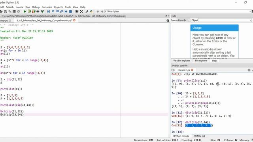This screenshot has width=253, height=142.
Task: Open the Tools menu
Action: 68,7
